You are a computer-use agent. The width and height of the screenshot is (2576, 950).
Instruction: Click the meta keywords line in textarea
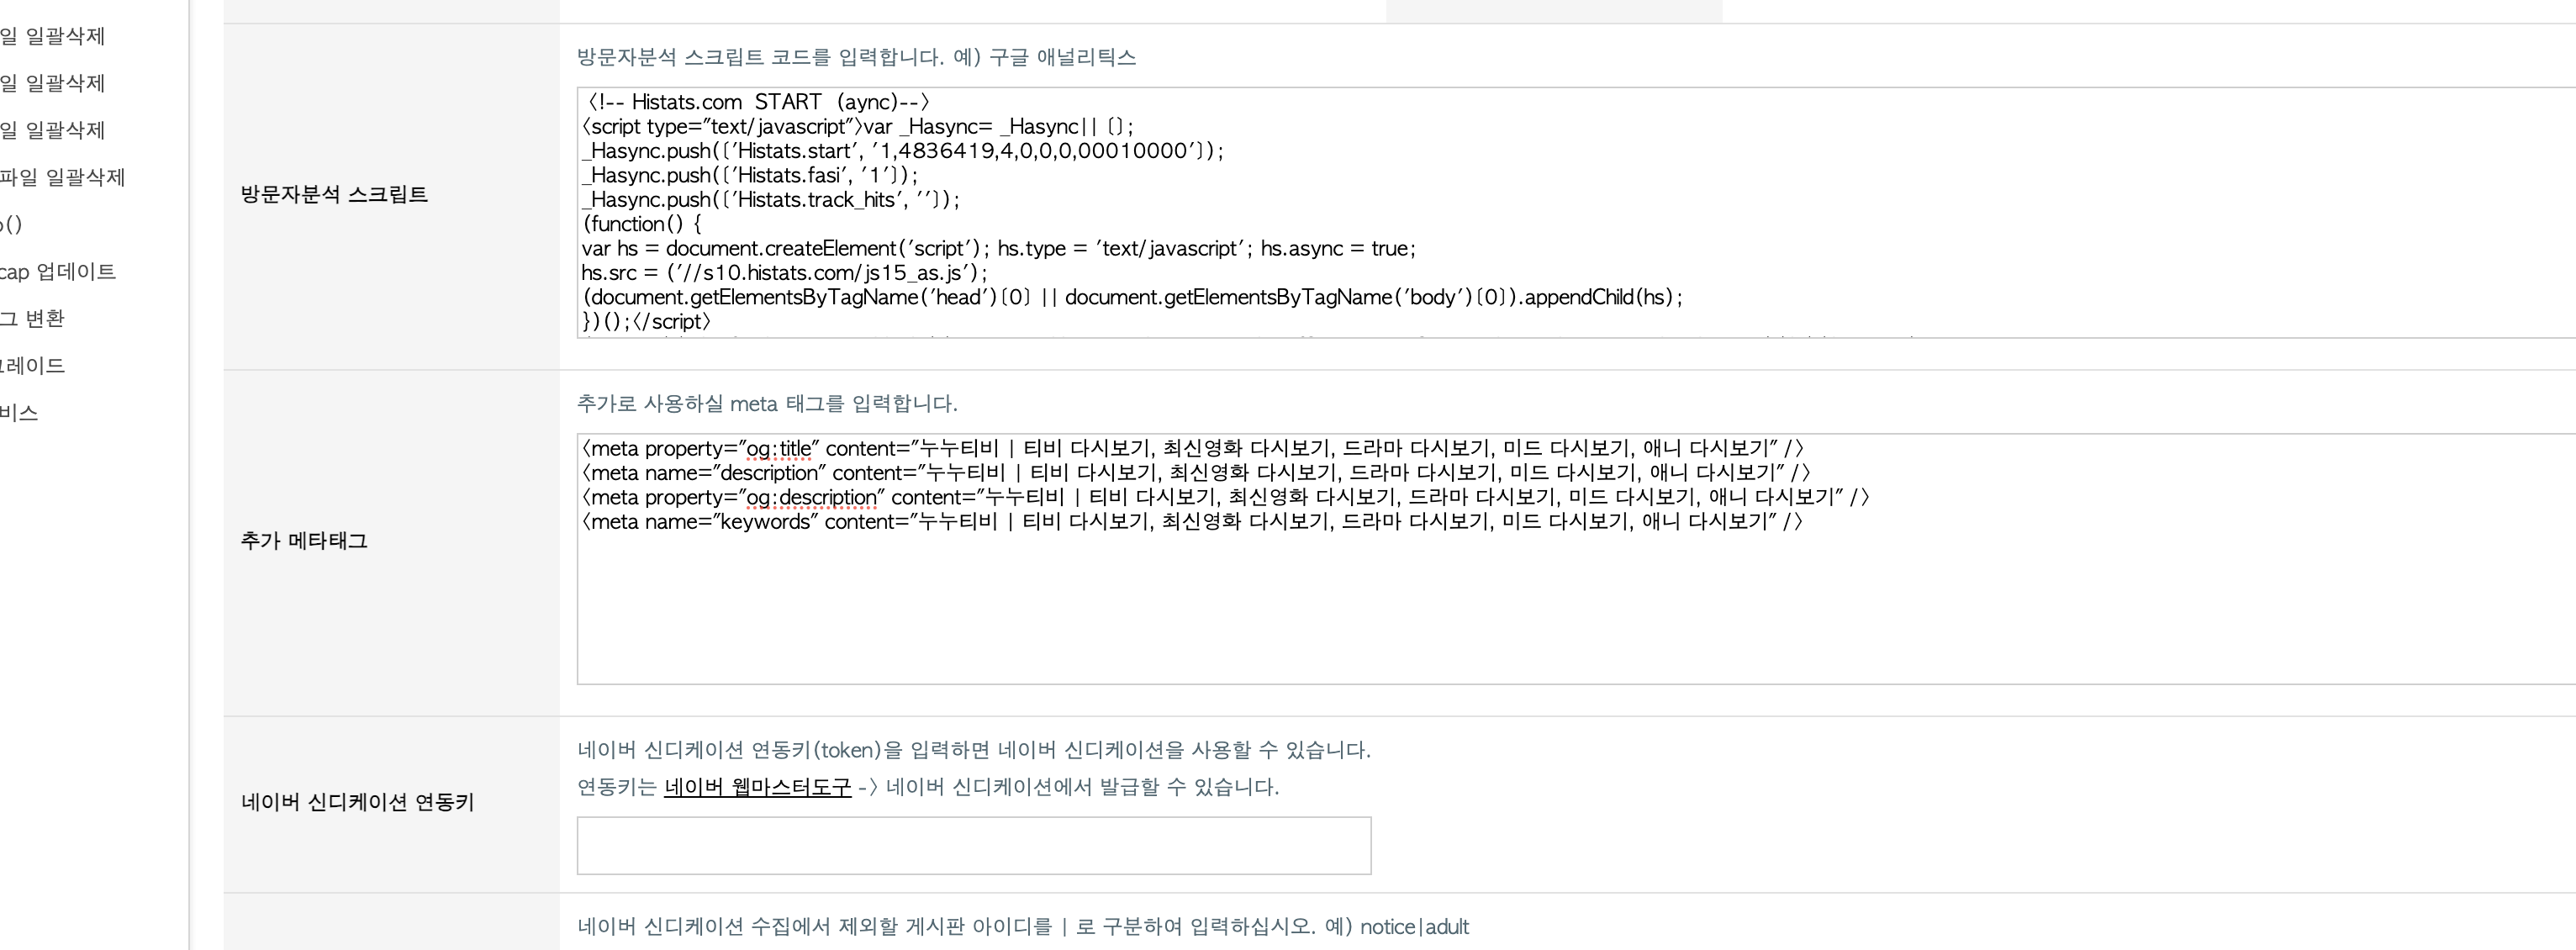click(x=1193, y=521)
